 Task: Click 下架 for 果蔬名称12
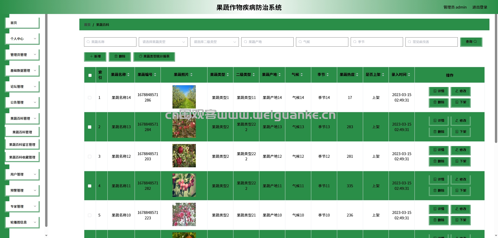(x=461, y=161)
